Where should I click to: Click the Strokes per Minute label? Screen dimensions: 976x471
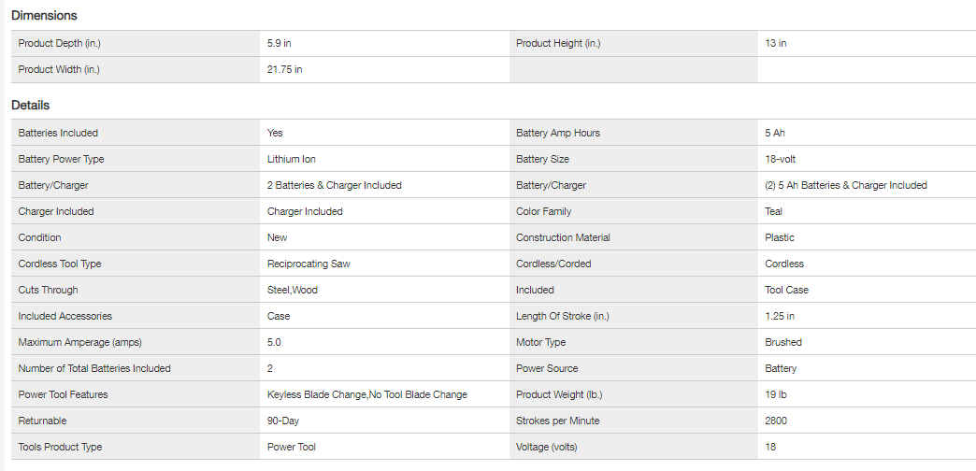tap(557, 421)
